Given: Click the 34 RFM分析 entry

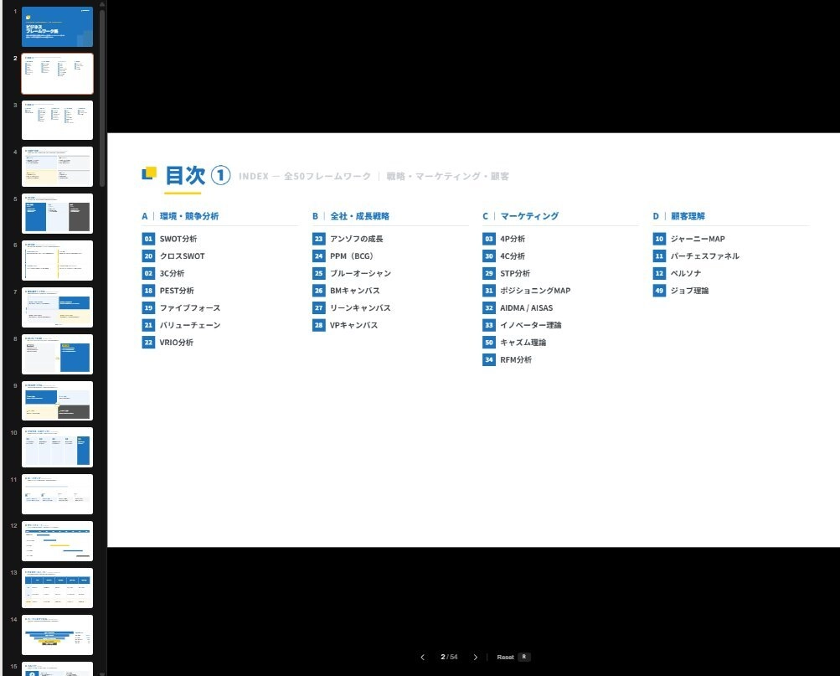Looking at the screenshot, I should click(x=508, y=360).
